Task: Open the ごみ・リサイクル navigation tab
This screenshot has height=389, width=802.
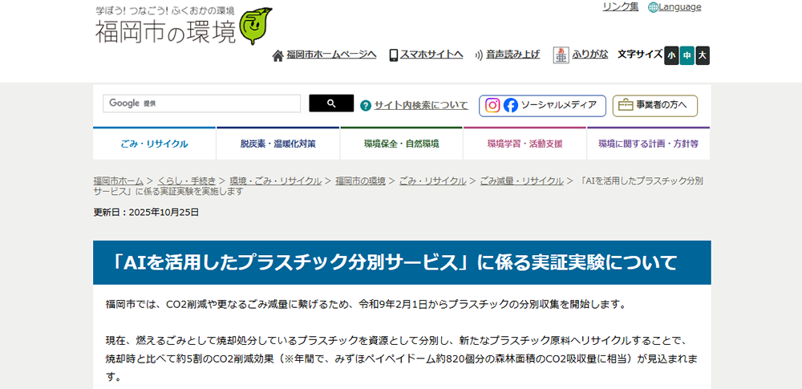Action: [154, 144]
